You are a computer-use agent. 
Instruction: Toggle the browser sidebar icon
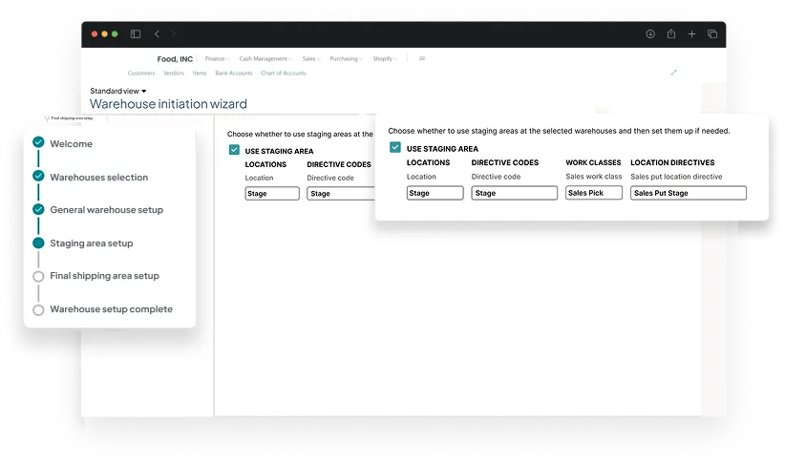click(x=136, y=34)
